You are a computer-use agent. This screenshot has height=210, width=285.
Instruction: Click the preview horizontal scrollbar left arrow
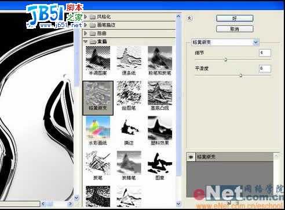(43, 204)
